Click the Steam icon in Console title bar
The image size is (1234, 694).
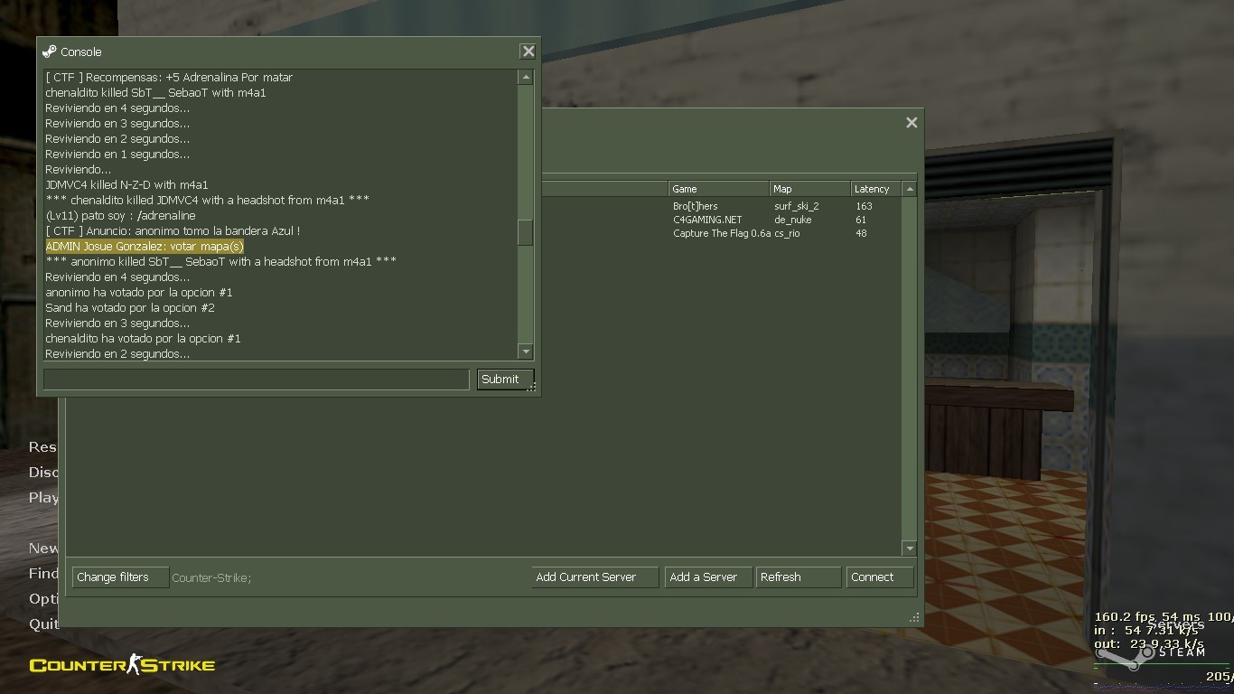(50, 52)
